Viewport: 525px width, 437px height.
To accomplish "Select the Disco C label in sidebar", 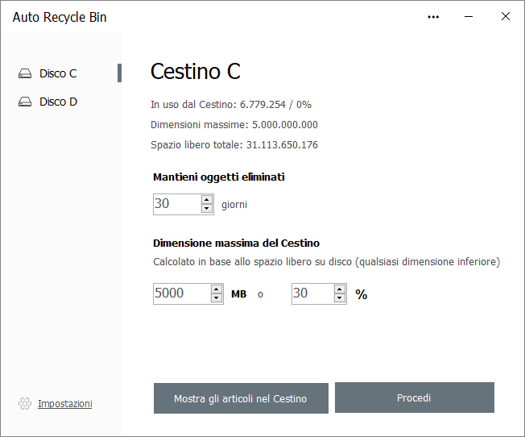I will tap(58, 73).
